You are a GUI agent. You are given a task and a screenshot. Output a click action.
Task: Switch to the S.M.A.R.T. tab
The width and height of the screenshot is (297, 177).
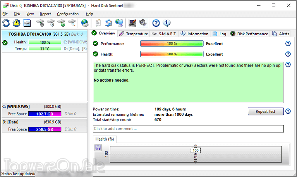164,34
